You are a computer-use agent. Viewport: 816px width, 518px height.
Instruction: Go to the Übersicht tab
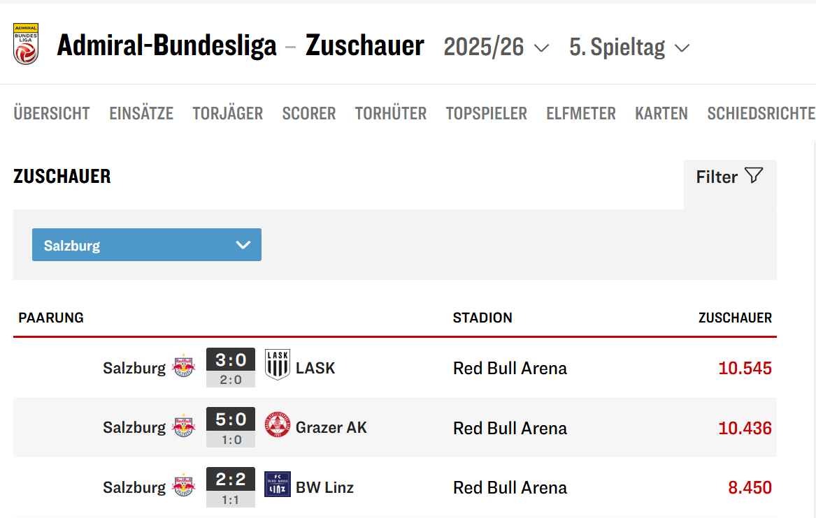pyautogui.click(x=52, y=113)
